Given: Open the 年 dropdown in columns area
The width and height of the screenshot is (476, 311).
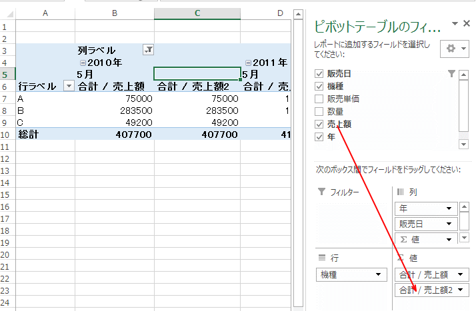Looking at the screenshot, I should (449, 208).
